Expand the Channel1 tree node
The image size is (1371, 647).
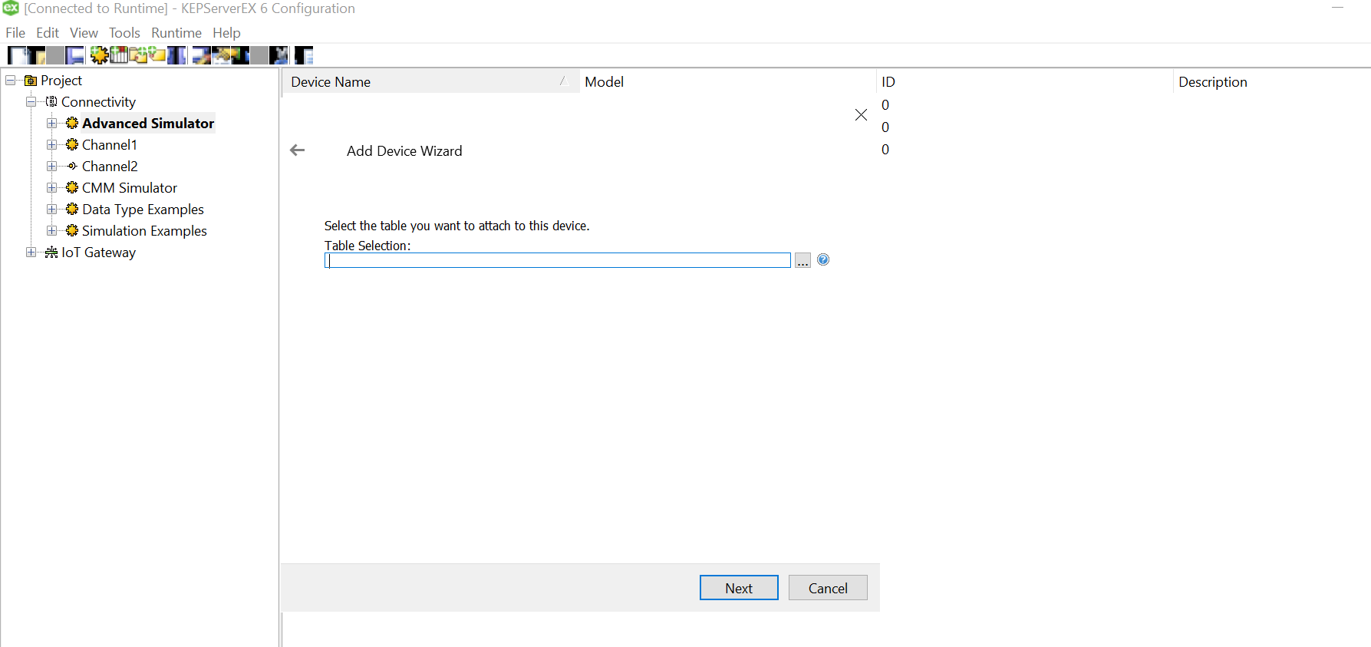tap(51, 145)
